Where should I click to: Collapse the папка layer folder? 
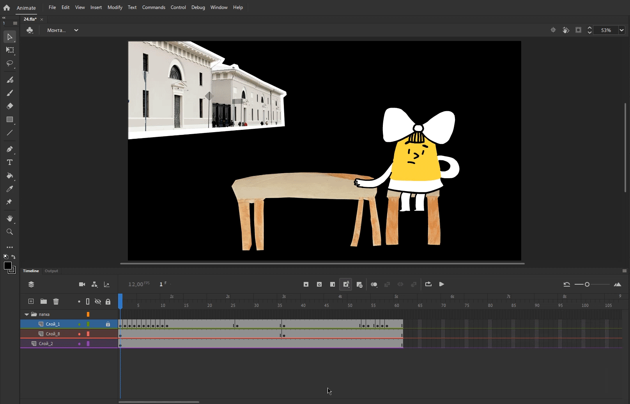27,314
